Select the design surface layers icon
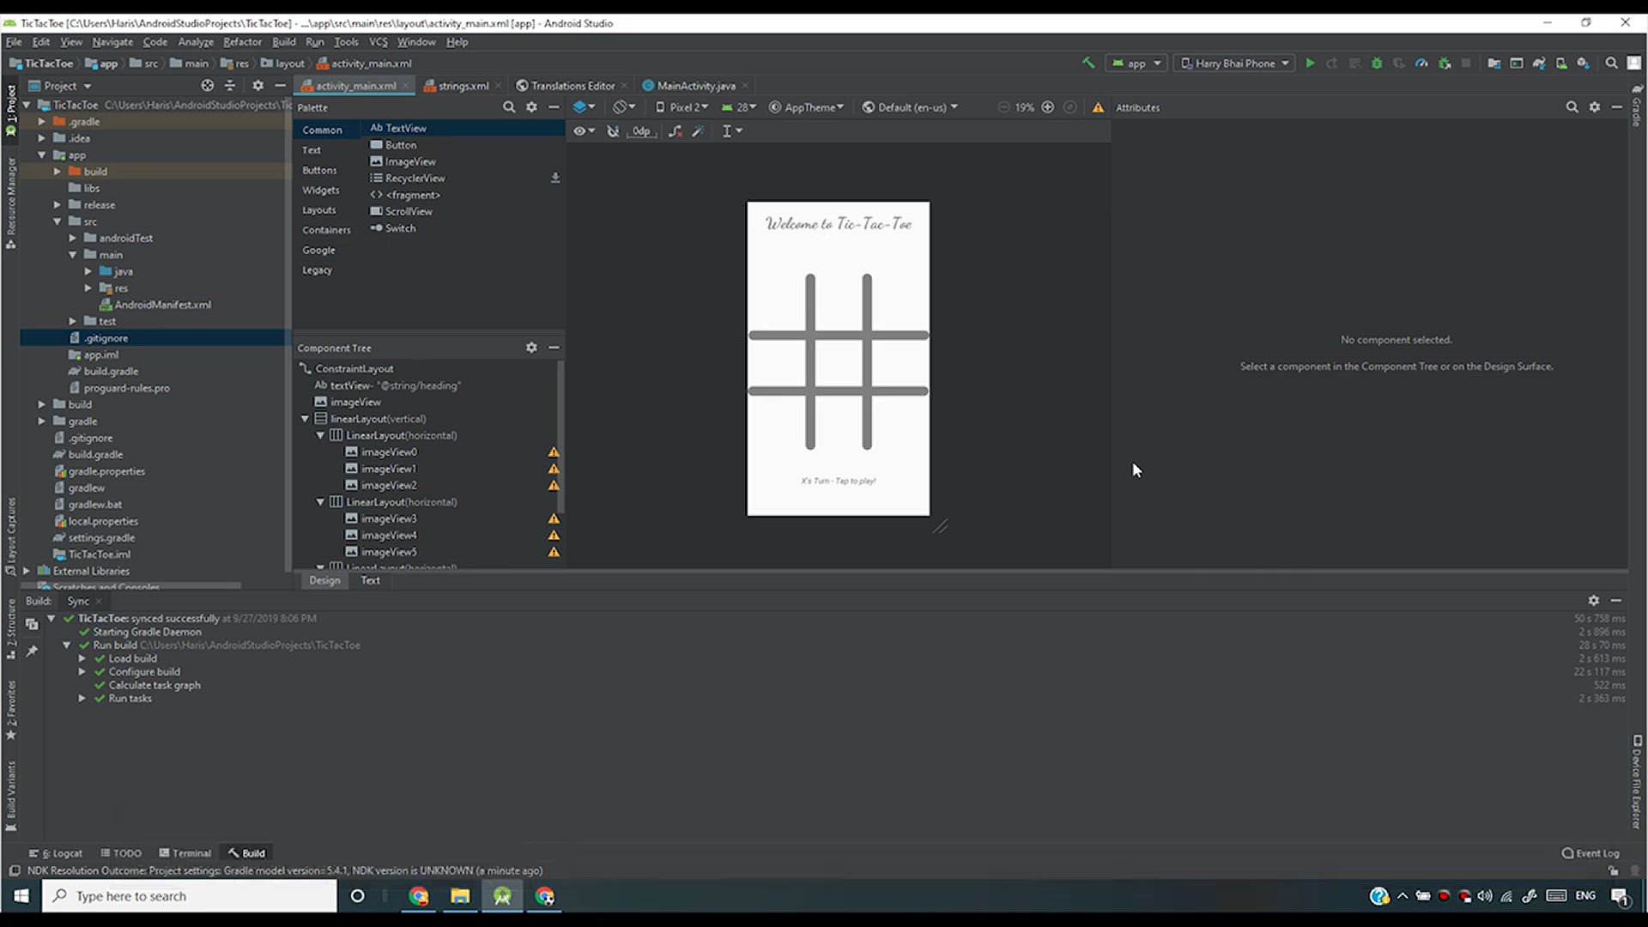The height and width of the screenshot is (927, 1648). (584, 107)
